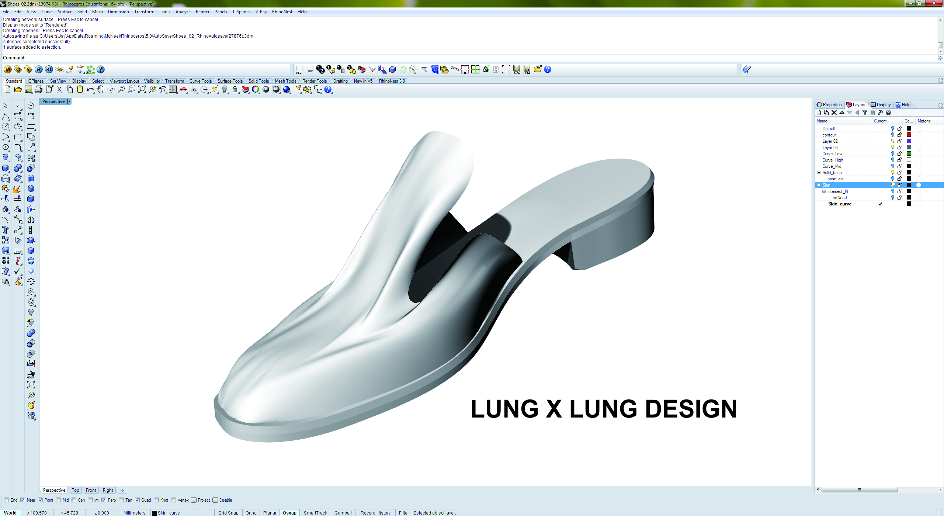The width and height of the screenshot is (944, 516).
Task: Switch to the Surface Tools toolbar tab
Action: (x=230, y=81)
